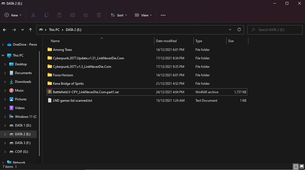Click the Copy icon in the toolbar
The width and height of the screenshot is (305, 170).
[x=46, y=15]
